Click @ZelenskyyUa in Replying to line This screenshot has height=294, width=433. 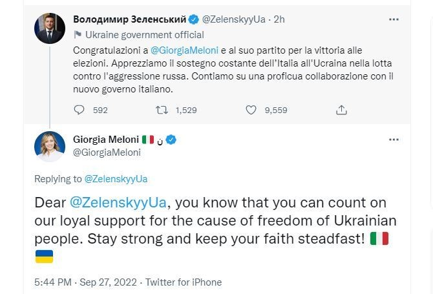click(116, 179)
